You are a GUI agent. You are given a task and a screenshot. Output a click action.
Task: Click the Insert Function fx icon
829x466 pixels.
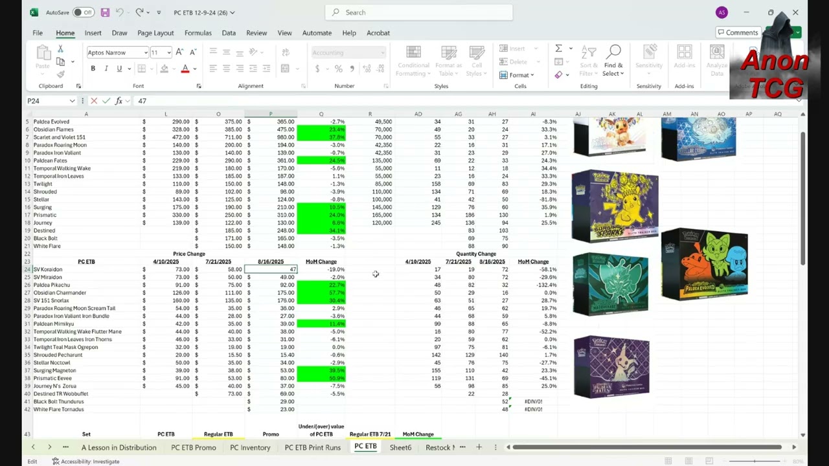(x=119, y=101)
